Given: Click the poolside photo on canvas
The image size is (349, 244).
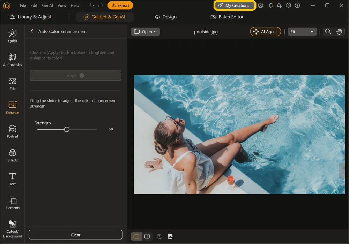Looking at the screenshot, I should pyautogui.click(x=239, y=134).
